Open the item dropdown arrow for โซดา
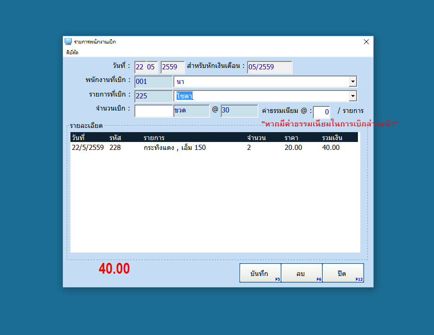This screenshot has height=335, width=434. 353,96
